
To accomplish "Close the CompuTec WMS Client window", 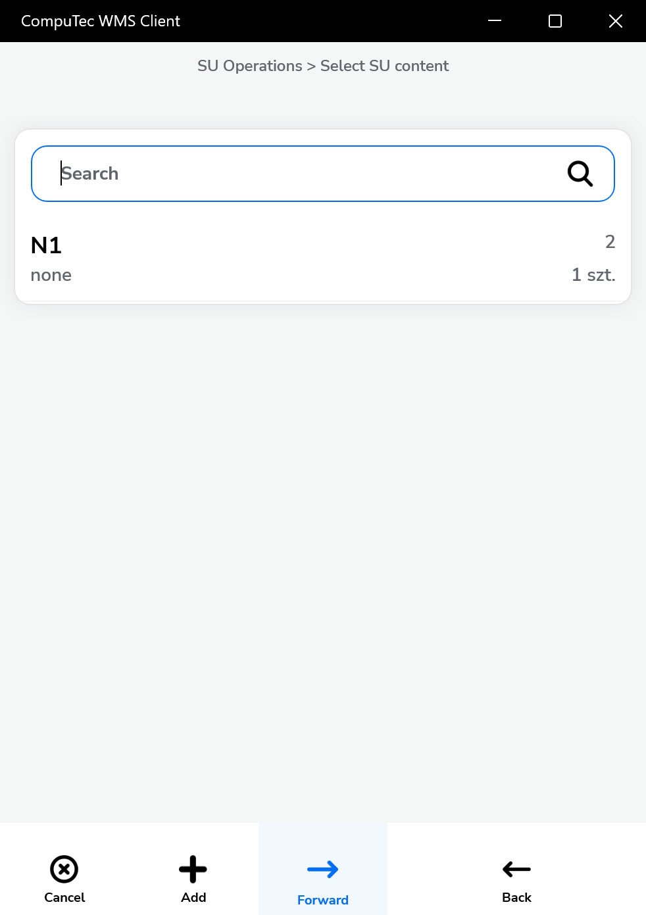I will [x=616, y=21].
